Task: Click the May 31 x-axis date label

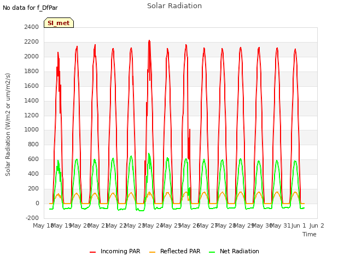Action: point(280,225)
